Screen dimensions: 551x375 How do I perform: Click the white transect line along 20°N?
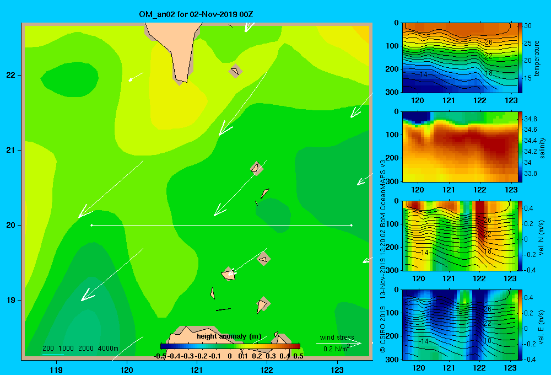click(x=222, y=225)
